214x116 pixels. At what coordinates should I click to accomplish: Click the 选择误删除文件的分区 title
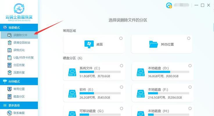pos(128,20)
